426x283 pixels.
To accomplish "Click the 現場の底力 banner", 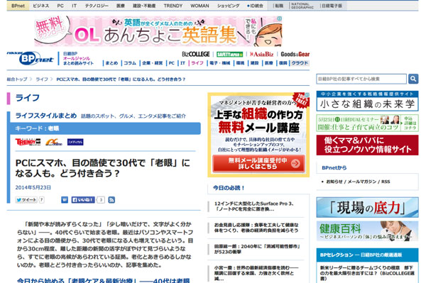I will pyautogui.click(x=367, y=208).
